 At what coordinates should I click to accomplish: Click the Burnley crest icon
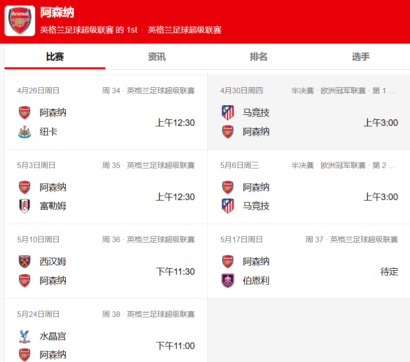[x=228, y=281]
